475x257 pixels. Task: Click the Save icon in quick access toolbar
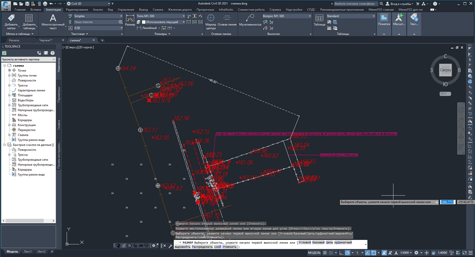tap(27, 4)
